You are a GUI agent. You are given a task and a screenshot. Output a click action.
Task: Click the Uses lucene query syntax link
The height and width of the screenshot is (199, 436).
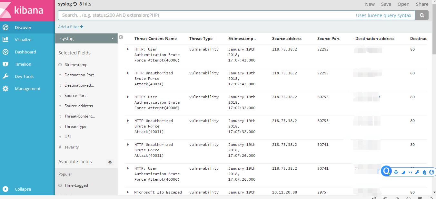click(x=383, y=15)
